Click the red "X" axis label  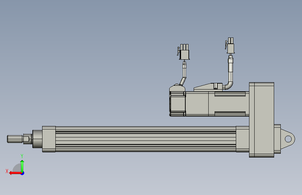7,171
